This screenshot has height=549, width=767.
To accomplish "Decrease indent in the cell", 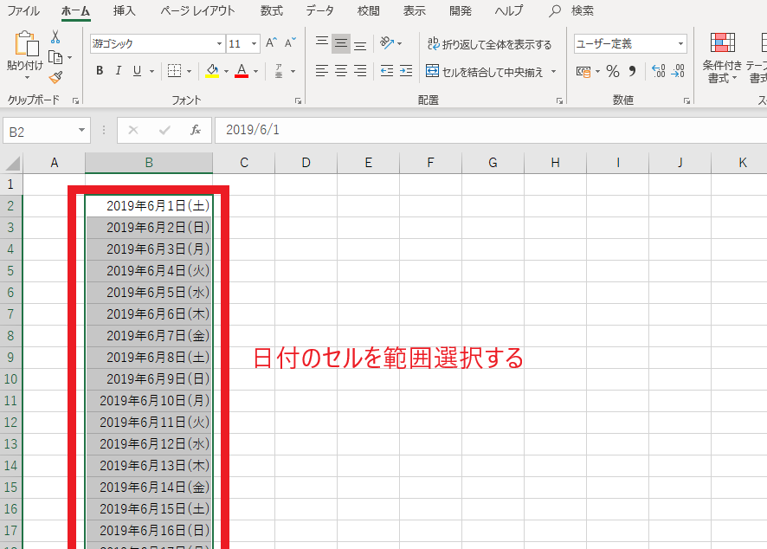I will [387, 71].
